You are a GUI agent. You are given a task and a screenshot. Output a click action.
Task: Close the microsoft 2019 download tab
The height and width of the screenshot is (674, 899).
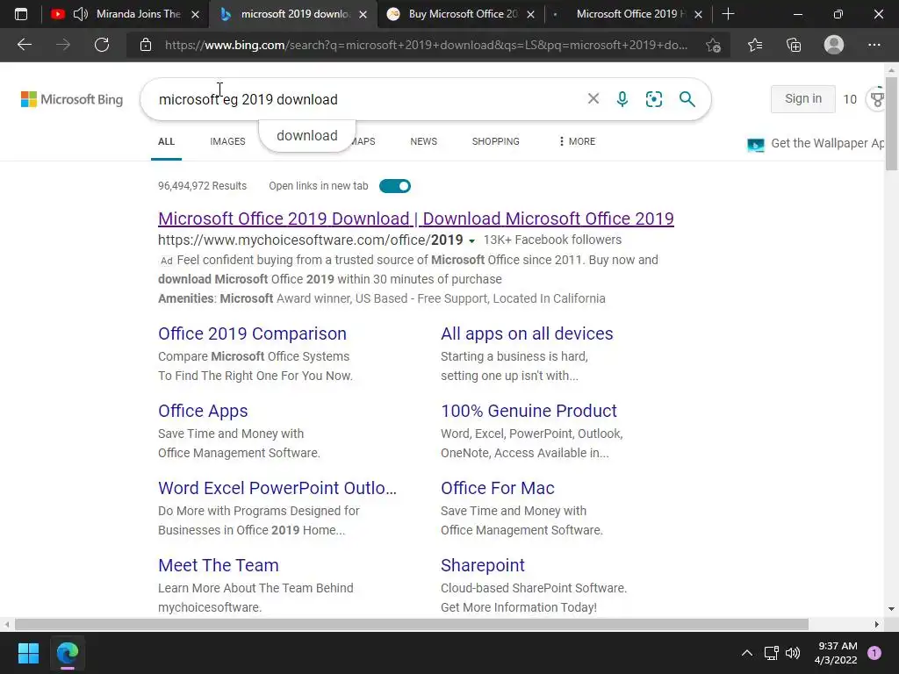[x=363, y=14]
